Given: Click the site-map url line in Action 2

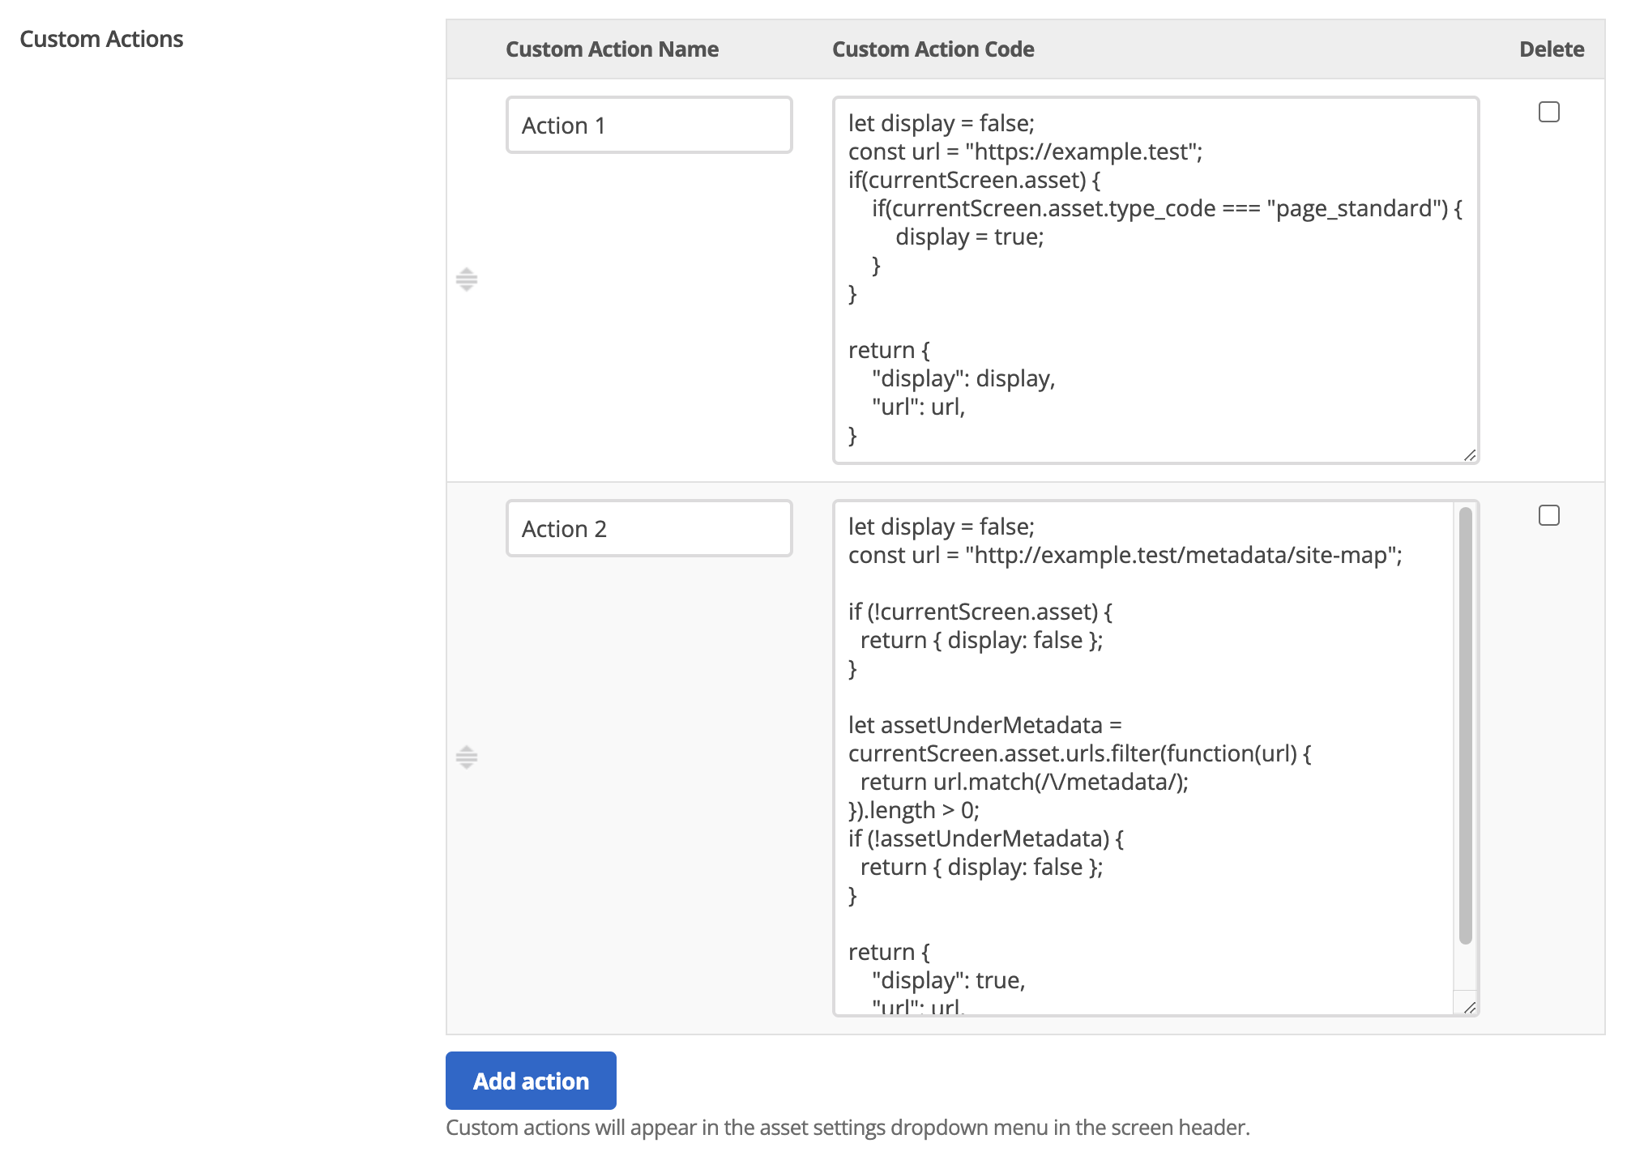Looking at the screenshot, I should click(x=1125, y=555).
